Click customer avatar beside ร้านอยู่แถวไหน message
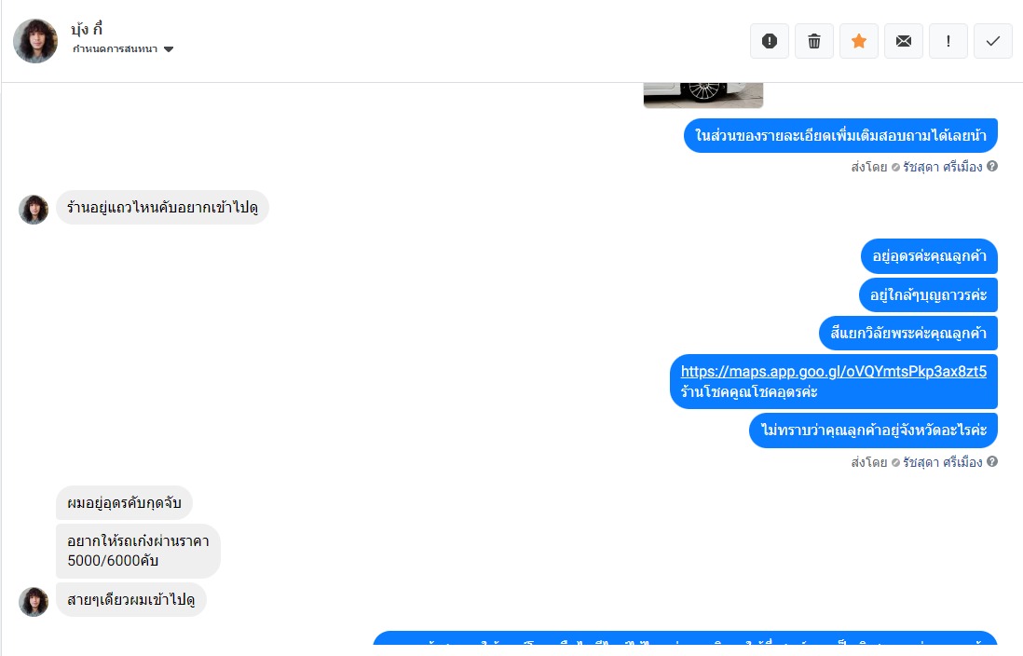Screen dimensions: 1023x656 click(34, 210)
